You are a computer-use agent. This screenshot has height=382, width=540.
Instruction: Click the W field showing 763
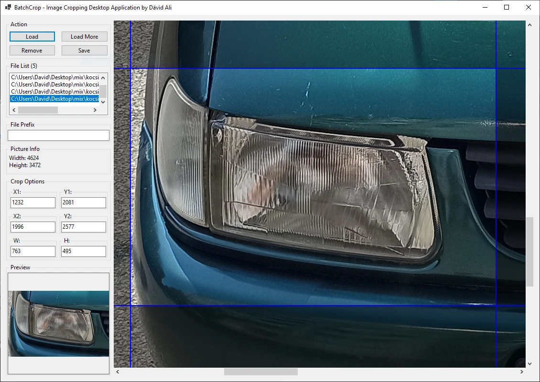click(x=33, y=251)
